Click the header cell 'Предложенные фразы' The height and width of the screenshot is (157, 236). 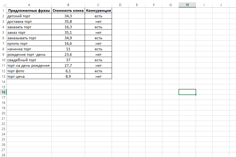click(29, 11)
